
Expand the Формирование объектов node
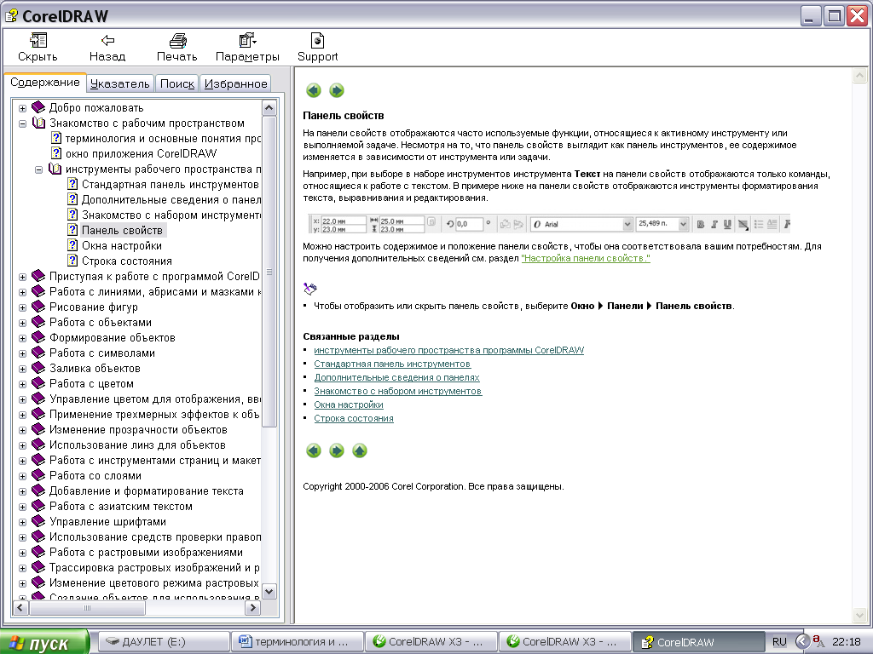tap(22, 338)
